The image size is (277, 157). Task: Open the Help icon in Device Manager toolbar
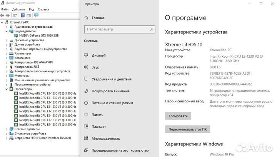pos(23,15)
